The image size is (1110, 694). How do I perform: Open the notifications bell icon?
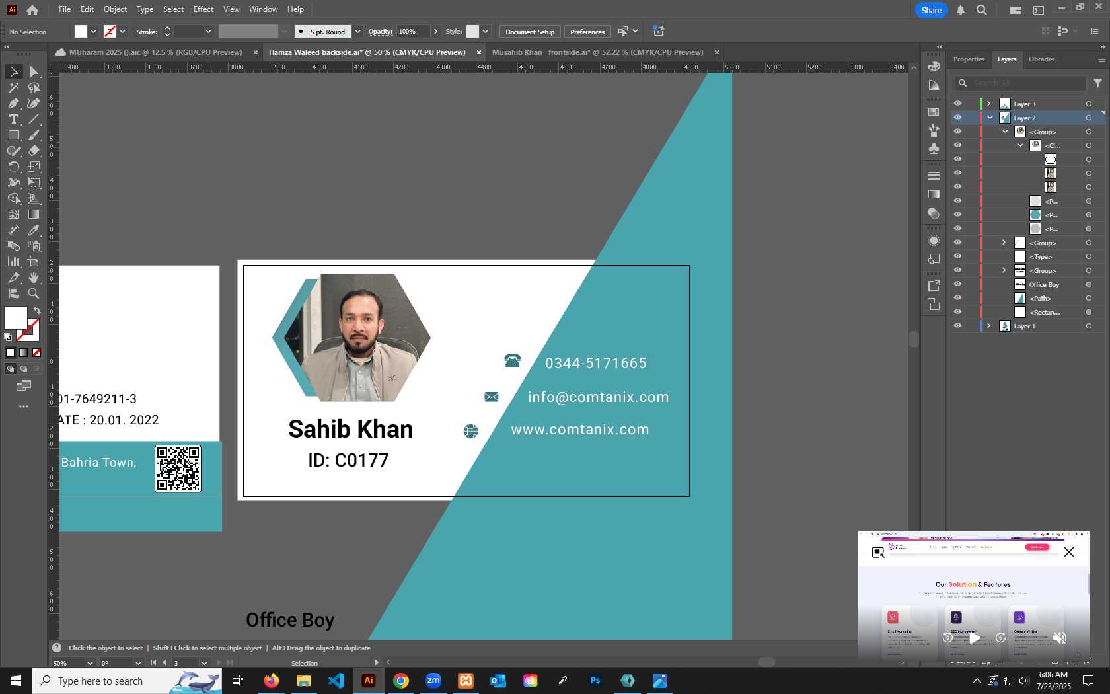click(x=961, y=10)
